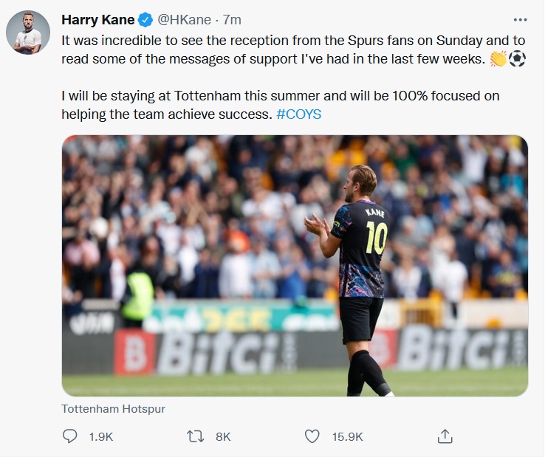Screen dimensions: 545x457
Task: Click the 15.9K likes count
Action: pyautogui.click(x=348, y=437)
